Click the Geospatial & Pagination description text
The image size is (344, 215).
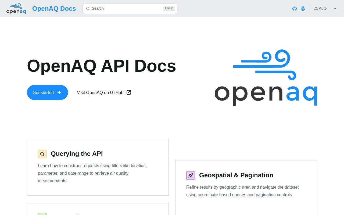242,191
